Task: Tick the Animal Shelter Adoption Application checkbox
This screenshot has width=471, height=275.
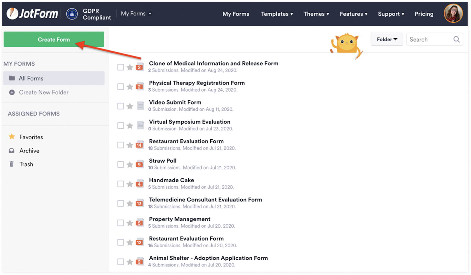Action: tap(120, 261)
